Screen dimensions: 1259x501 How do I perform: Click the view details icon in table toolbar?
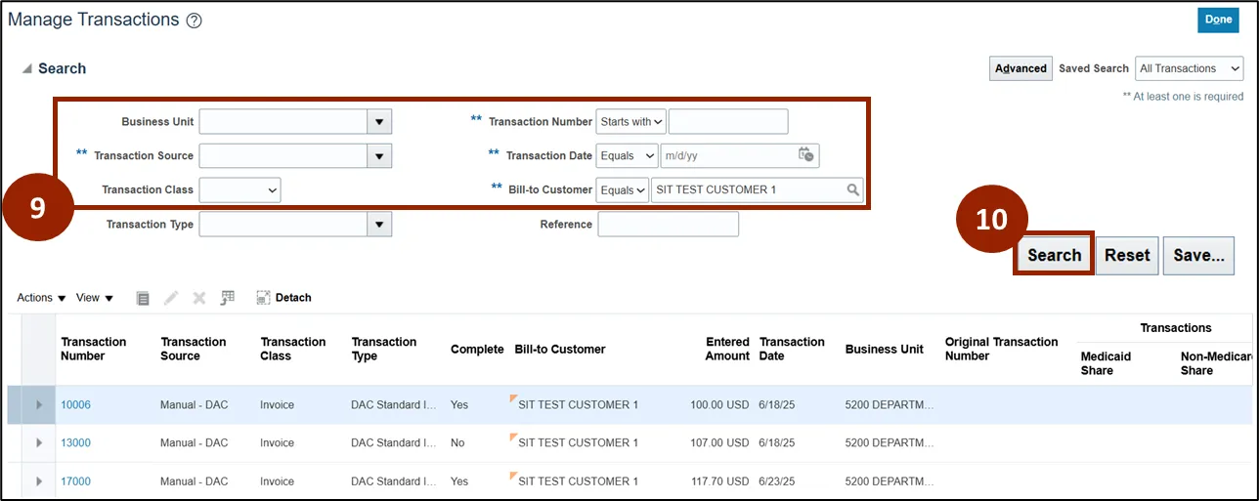[x=143, y=298]
